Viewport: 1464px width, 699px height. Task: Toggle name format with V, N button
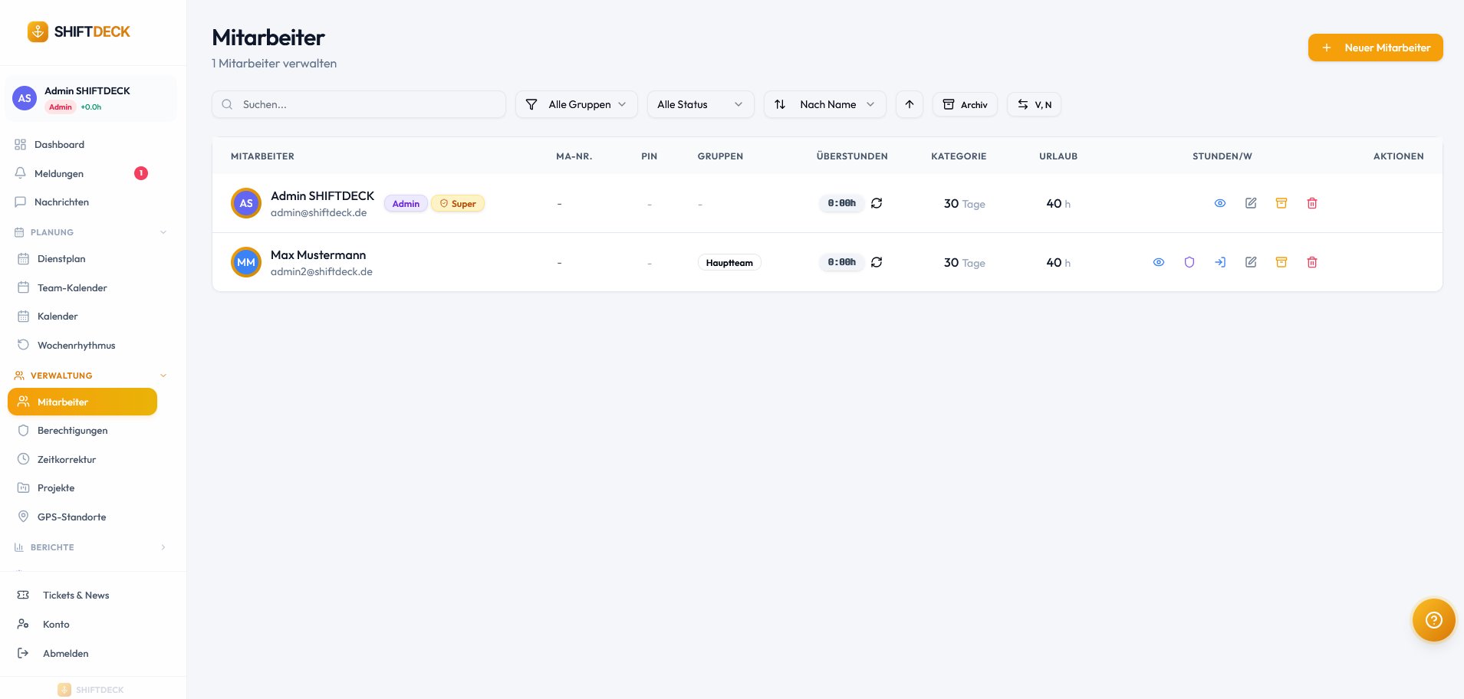point(1034,104)
